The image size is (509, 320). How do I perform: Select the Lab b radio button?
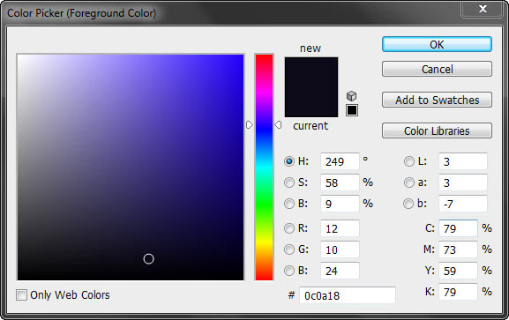pos(408,204)
